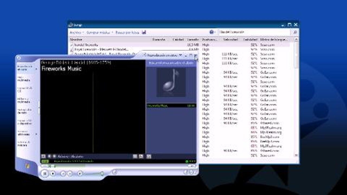Sort results by the Duración column

(159, 40)
